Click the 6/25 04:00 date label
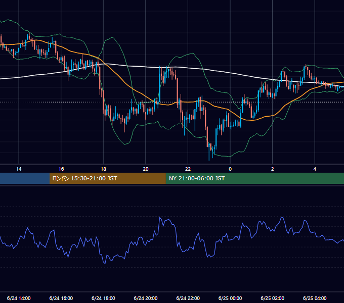 (x=315, y=298)
